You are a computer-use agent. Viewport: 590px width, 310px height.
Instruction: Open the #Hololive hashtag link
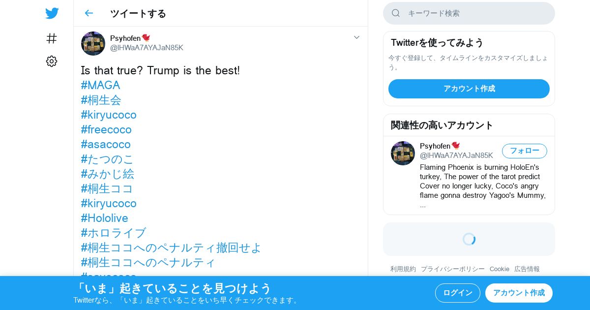pos(105,218)
